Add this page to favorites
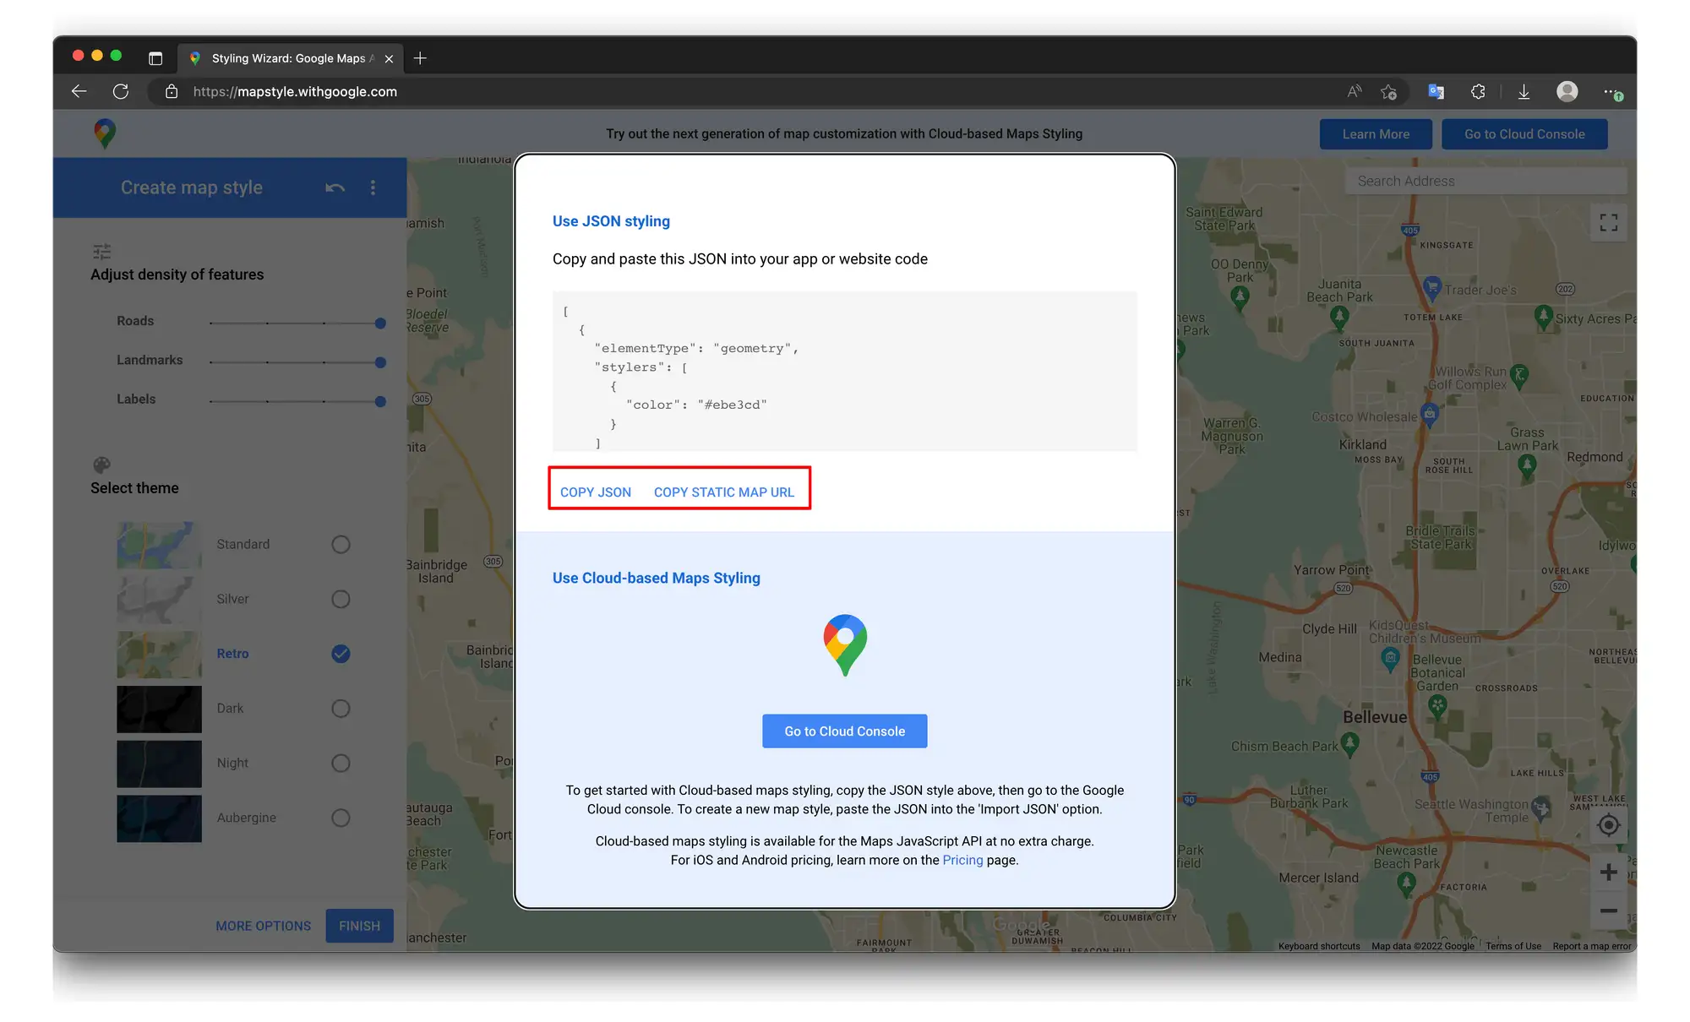This screenshot has height=1022, width=1690. [x=1388, y=91]
